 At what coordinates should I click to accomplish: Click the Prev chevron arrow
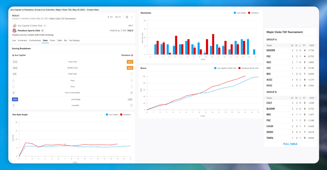[x=108, y=17]
